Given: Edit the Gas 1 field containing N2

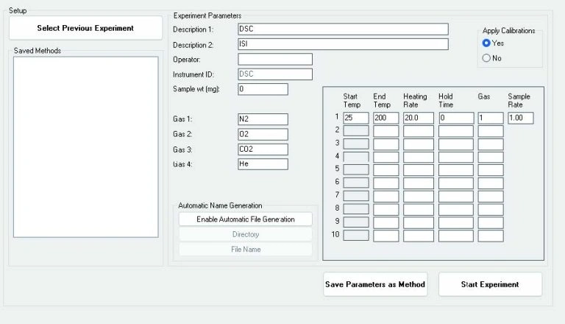Looking at the screenshot, I should pos(263,119).
